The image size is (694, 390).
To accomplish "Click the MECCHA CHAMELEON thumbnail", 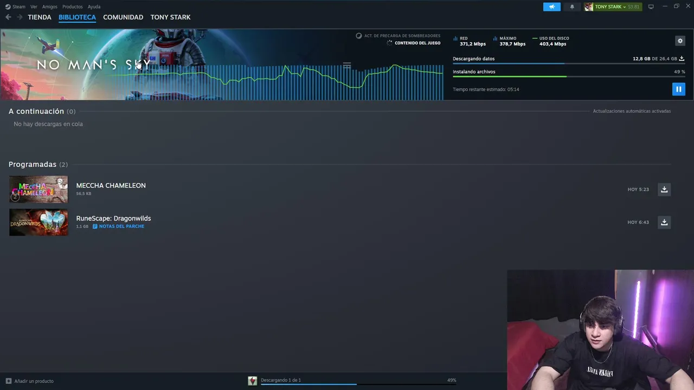I will pyautogui.click(x=38, y=190).
